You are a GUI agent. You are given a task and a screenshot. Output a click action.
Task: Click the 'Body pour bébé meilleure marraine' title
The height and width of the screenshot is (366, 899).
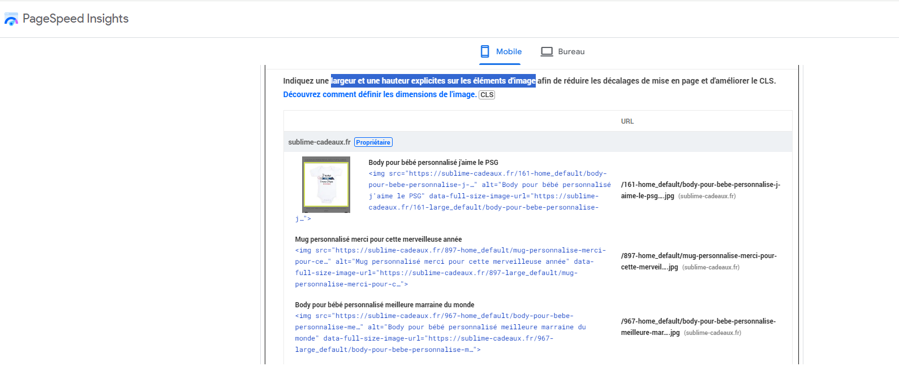(x=385, y=305)
